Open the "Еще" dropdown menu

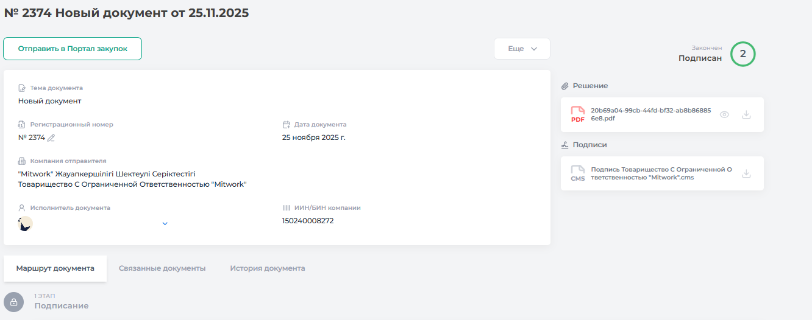pyautogui.click(x=522, y=49)
